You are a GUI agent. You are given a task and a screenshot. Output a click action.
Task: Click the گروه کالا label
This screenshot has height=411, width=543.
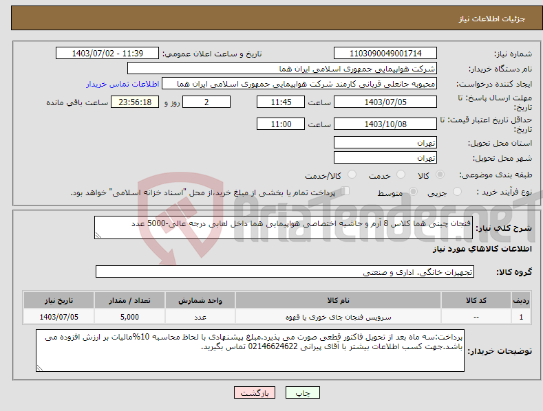coord(514,272)
